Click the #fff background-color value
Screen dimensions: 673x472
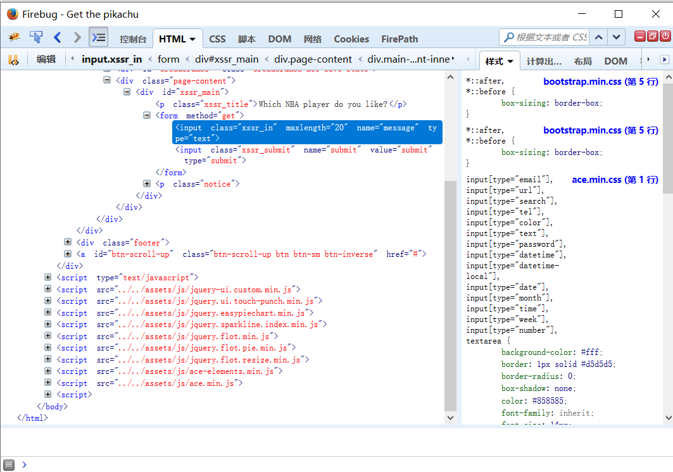591,352
